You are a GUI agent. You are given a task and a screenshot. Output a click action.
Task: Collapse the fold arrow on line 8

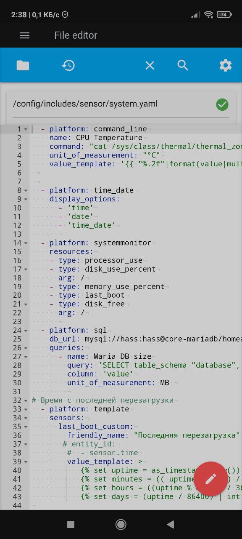[x=26, y=190]
